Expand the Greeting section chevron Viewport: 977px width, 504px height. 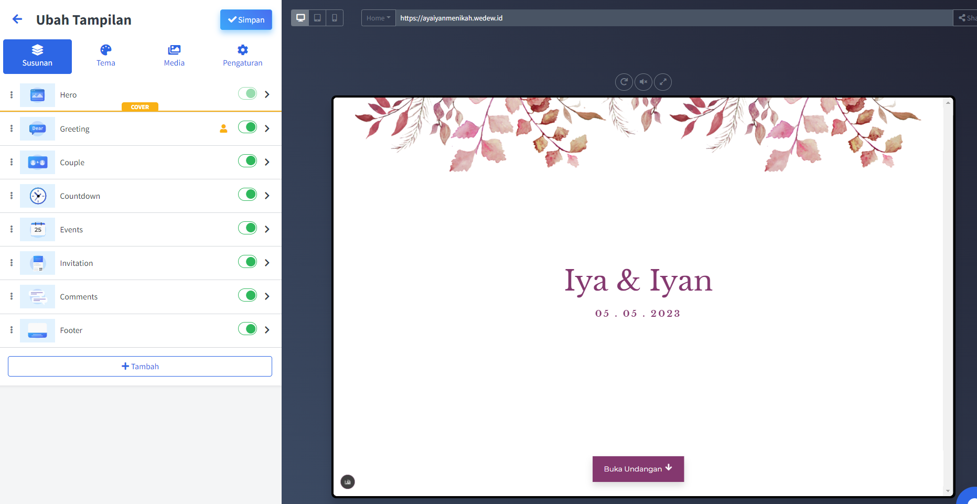(267, 128)
